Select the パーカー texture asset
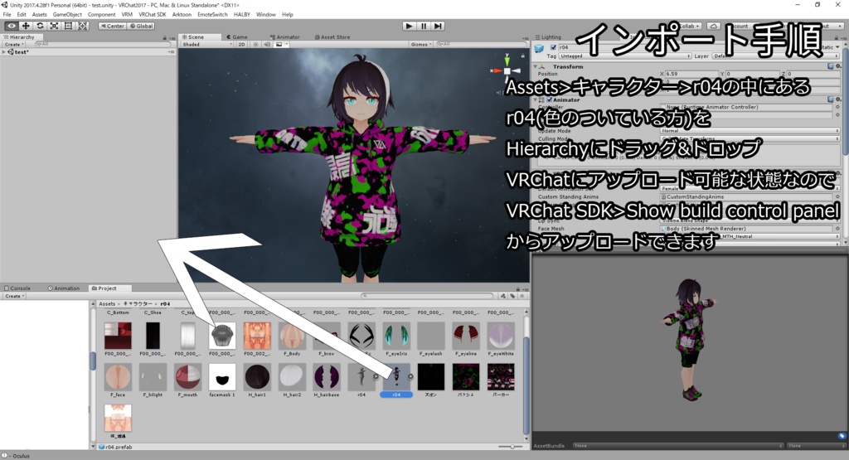This screenshot has width=849, height=460. click(x=500, y=380)
